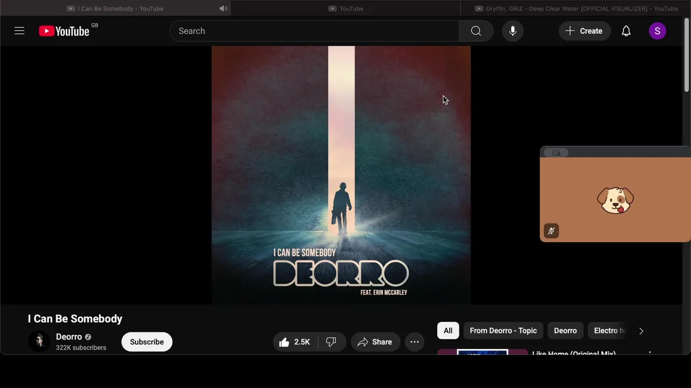691x388 pixels.
Task: Dislike the video with thumbs down
Action: tap(331, 342)
